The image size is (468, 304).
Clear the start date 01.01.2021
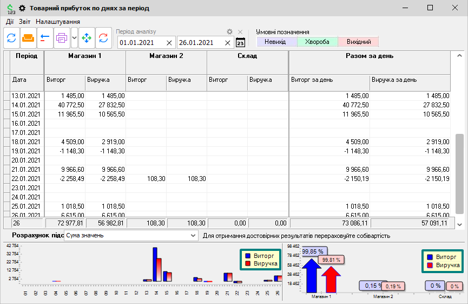[169, 43]
